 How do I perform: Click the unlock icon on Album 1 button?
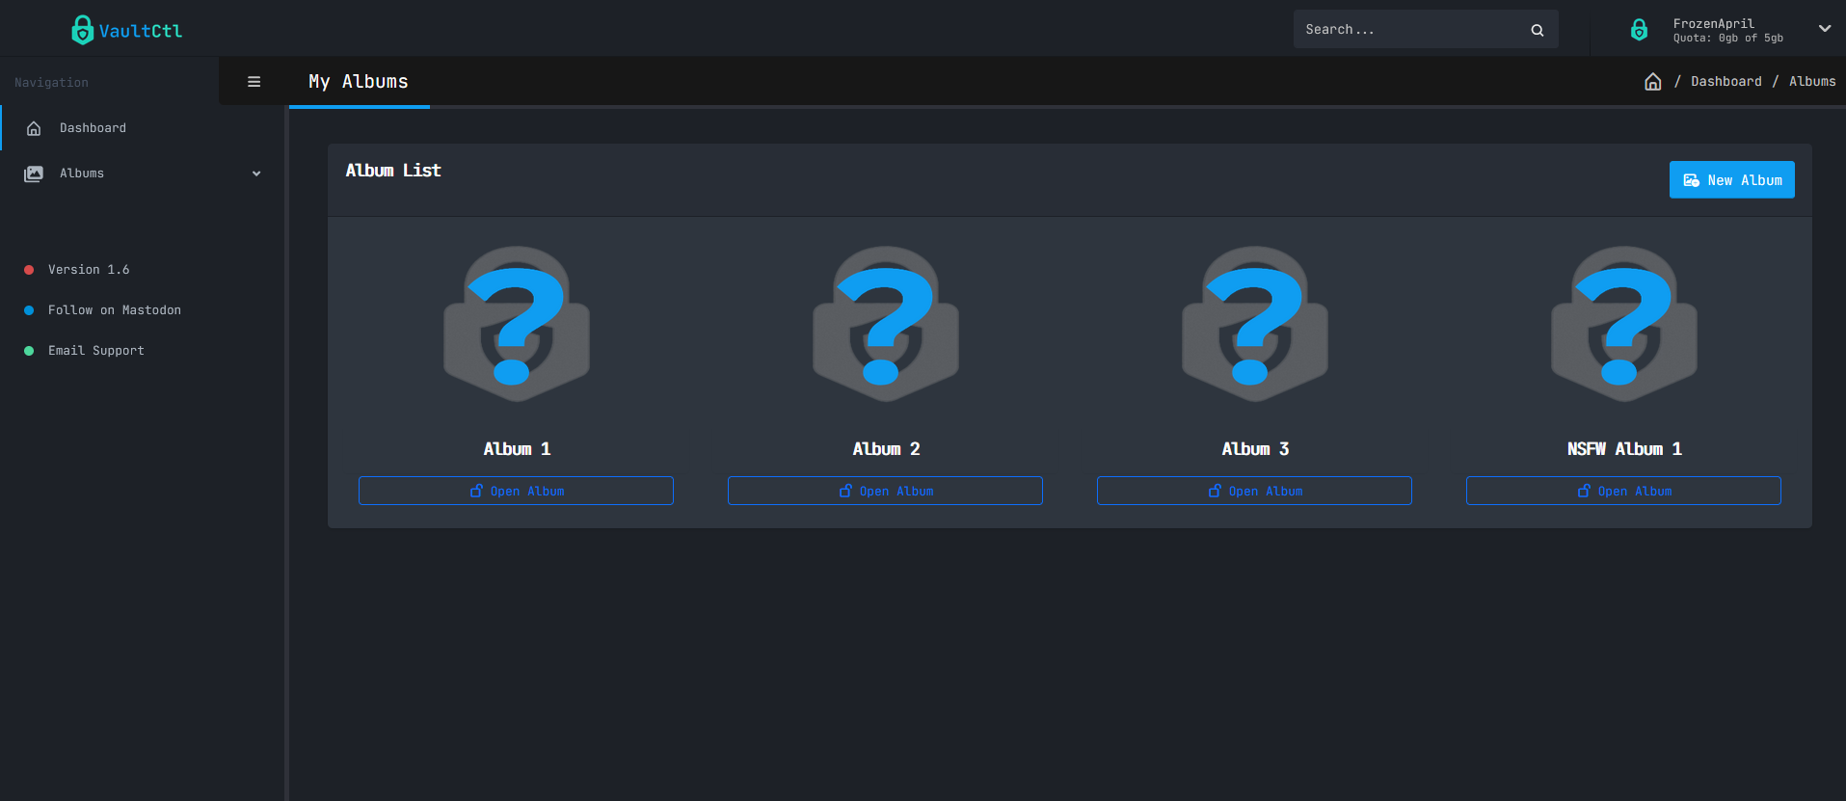(x=476, y=491)
